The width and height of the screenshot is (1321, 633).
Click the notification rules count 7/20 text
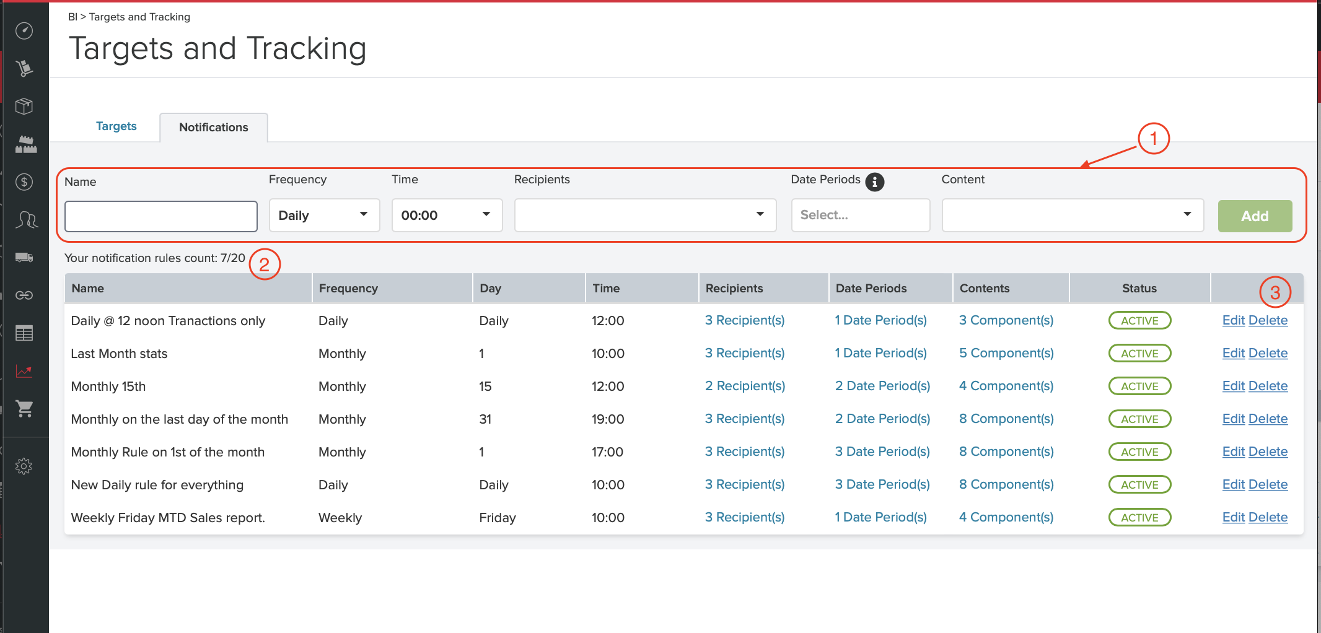pyautogui.click(x=155, y=258)
